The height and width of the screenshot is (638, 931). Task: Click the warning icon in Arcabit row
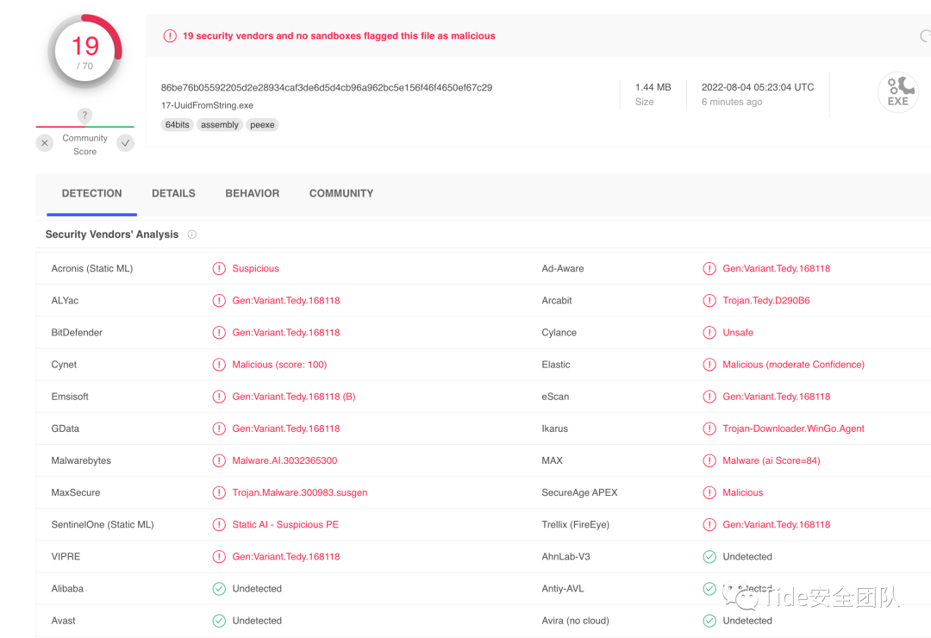click(709, 301)
